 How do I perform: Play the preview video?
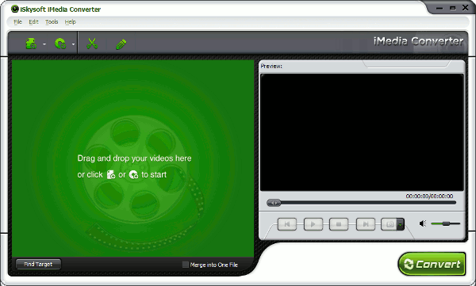pos(313,224)
